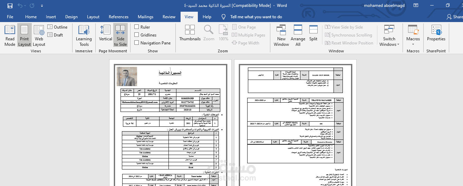
Task: Set page movement to Side to Side
Action: coord(120,35)
